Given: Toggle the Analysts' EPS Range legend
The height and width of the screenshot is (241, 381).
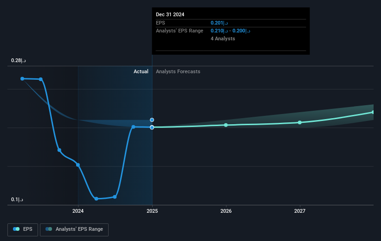Looking at the screenshot, I should pos(74,229).
